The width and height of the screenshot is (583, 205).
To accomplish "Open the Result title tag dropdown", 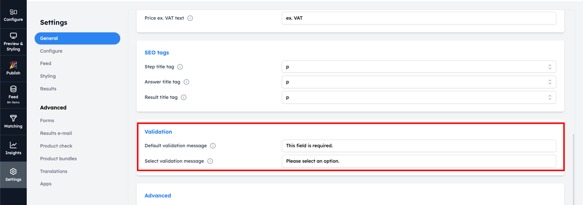I will [x=419, y=97].
